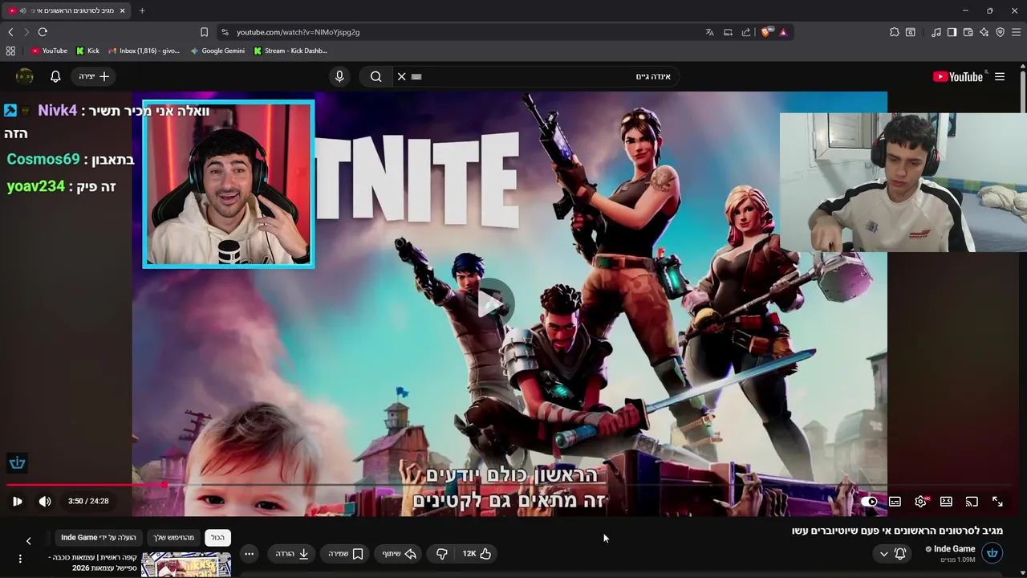This screenshot has width=1027, height=578.
Task: Open the Inde Game channel avatar
Action: tap(992, 553)
